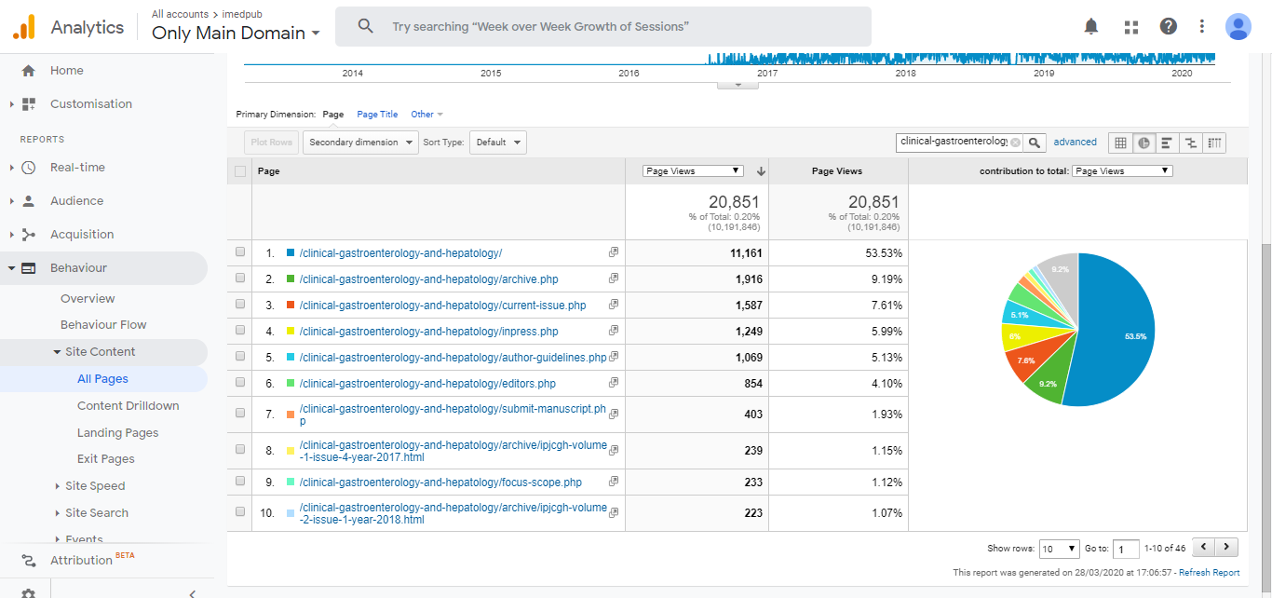
Task: Select Page Title primary dimension
Action: pos(377,115)
